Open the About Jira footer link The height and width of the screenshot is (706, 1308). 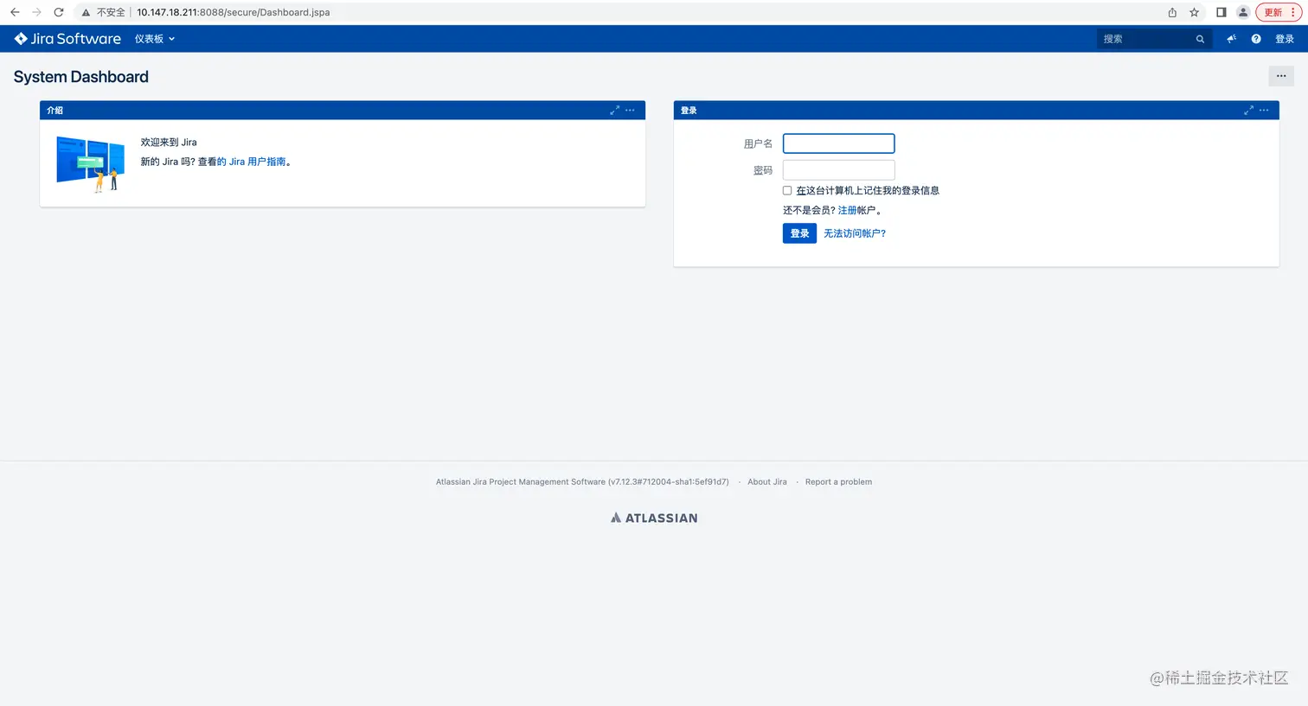point(767,482)
